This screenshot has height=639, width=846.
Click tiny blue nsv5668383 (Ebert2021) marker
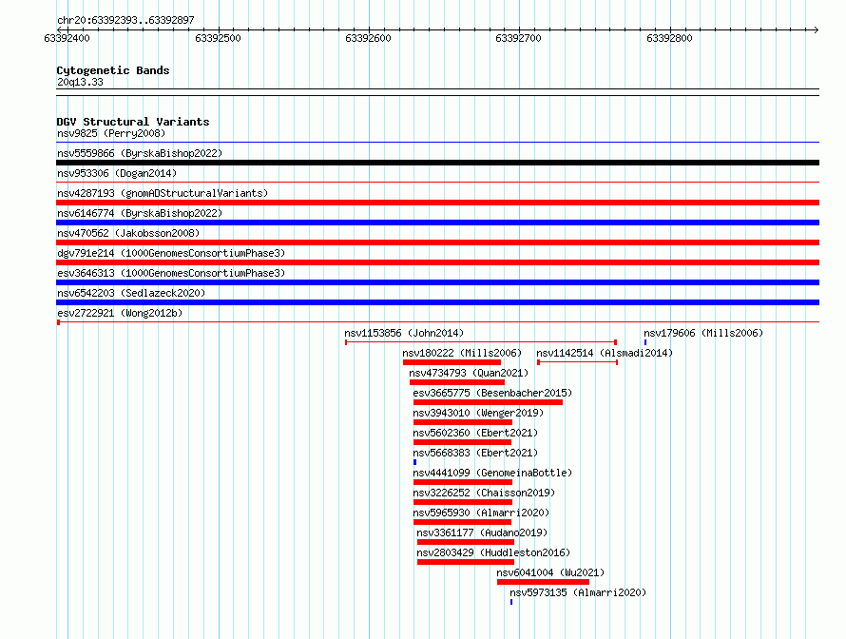tap(414, 462)
